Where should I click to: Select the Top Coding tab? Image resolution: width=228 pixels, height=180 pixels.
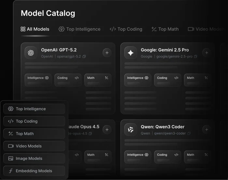[x=126, y=29]
